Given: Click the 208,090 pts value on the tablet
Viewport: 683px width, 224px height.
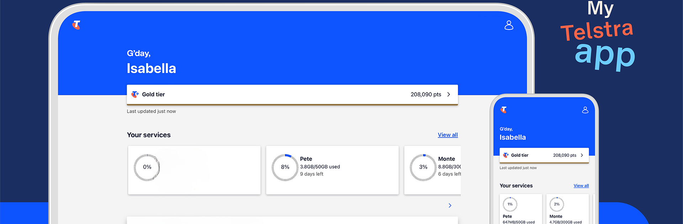Looking at the screenshot, I should (426, 94).
